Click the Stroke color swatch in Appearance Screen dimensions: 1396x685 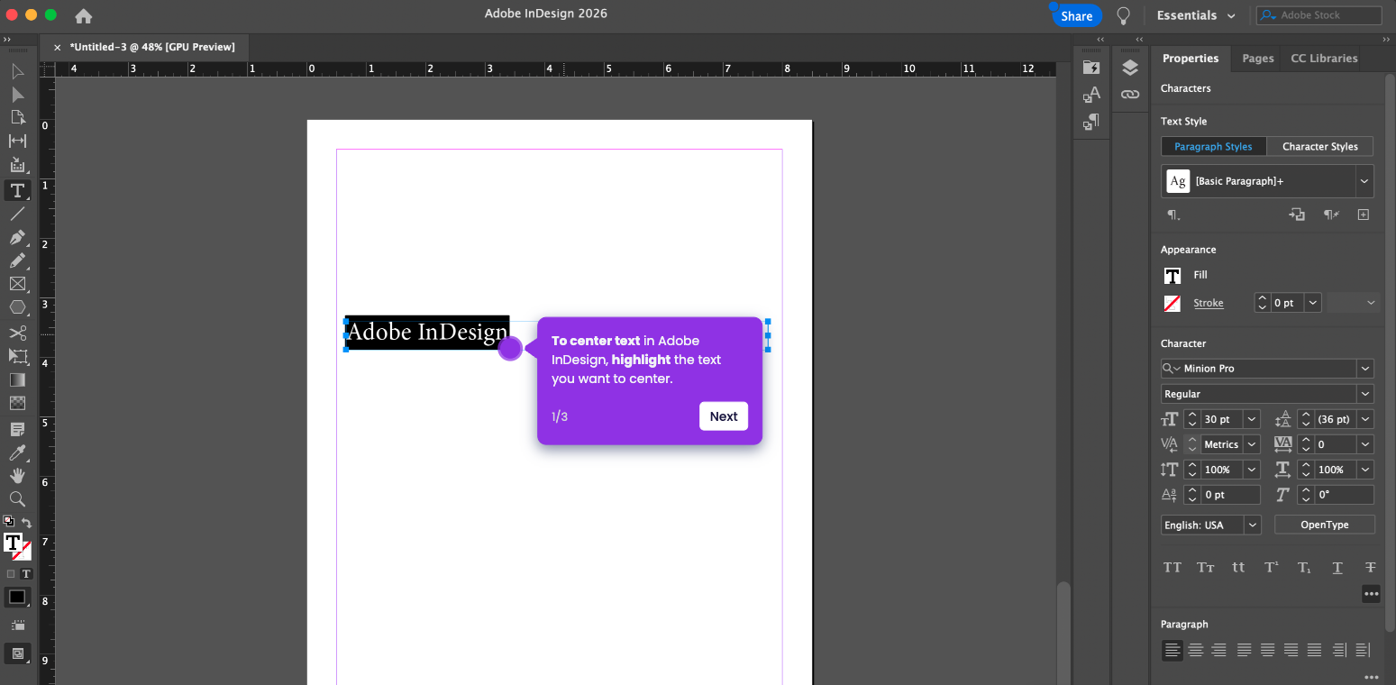point(1172,304)
